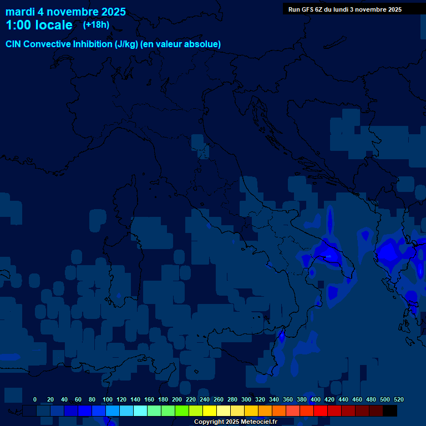Viewport: 426px width, 426px height.
Task: Click the black swatch at 520 in legend
Action: click(x=390, y=411)
